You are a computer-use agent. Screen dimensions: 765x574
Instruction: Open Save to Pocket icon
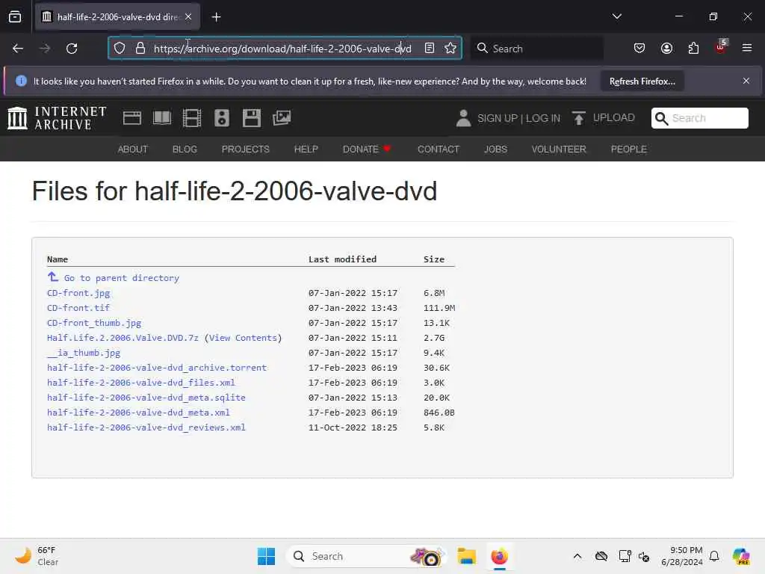(x=639, y=49)
